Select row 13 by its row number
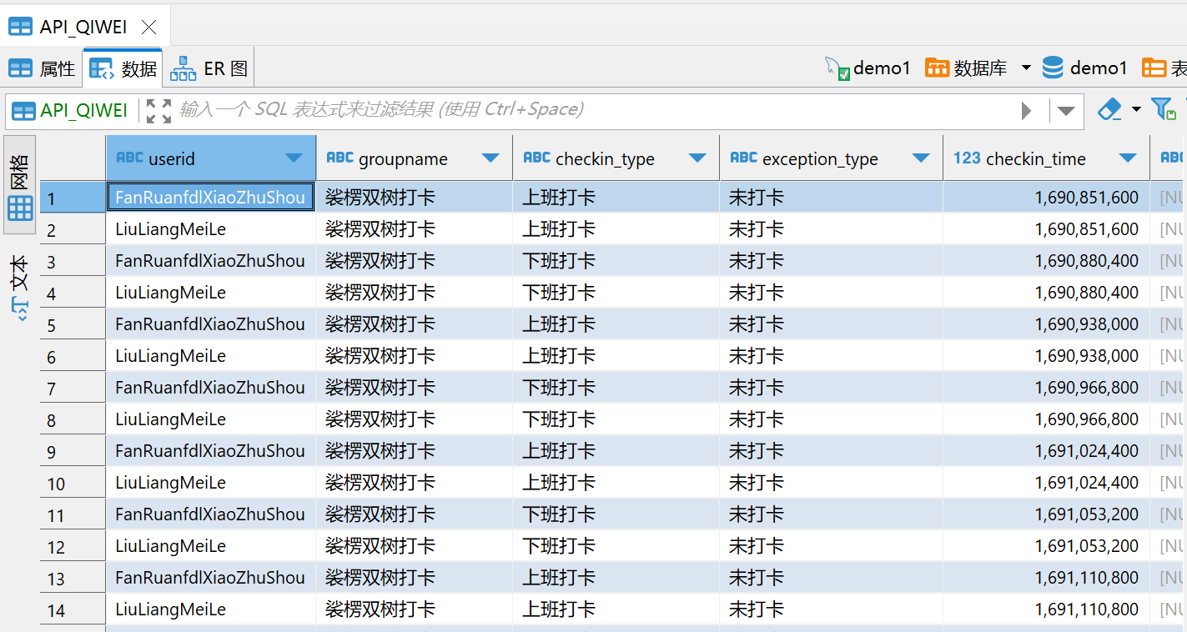1187x632 pixels. pos(73,578)
